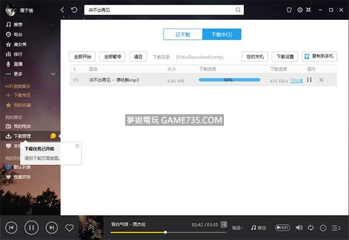349x240 pixels.
Task: Click the search magnifier icon
Action: (238, 10)
